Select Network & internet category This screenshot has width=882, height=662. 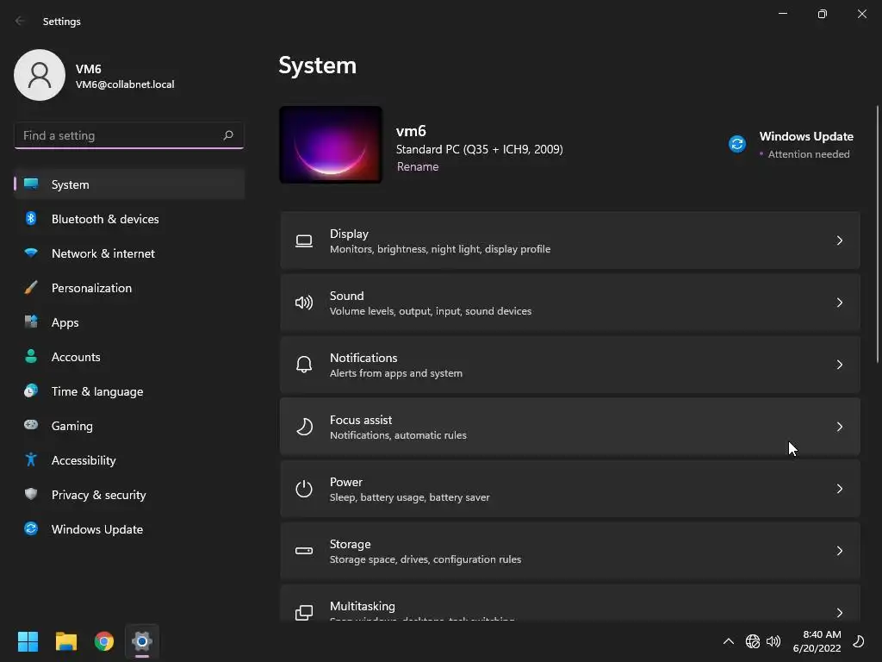point(129,253)
